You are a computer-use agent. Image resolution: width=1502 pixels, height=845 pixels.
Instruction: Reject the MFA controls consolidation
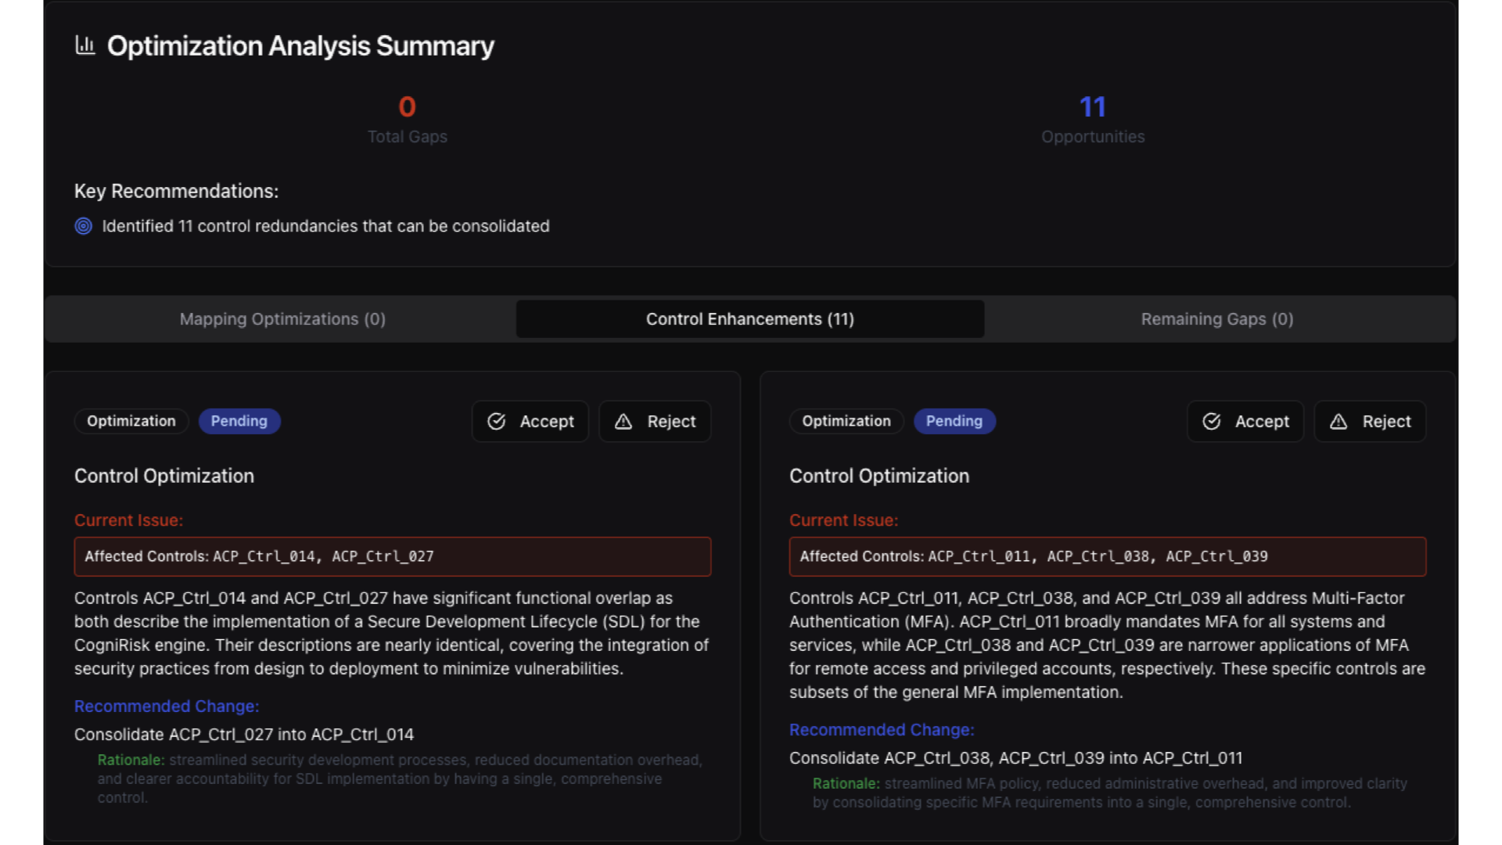[x=1371, y=422]
